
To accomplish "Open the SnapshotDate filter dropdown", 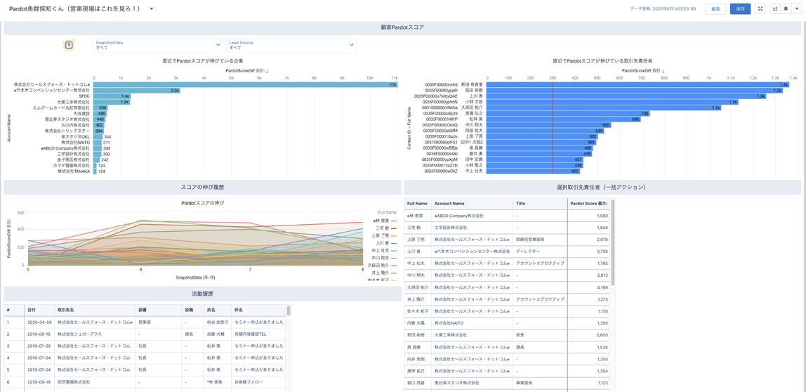I will [157, 45].
